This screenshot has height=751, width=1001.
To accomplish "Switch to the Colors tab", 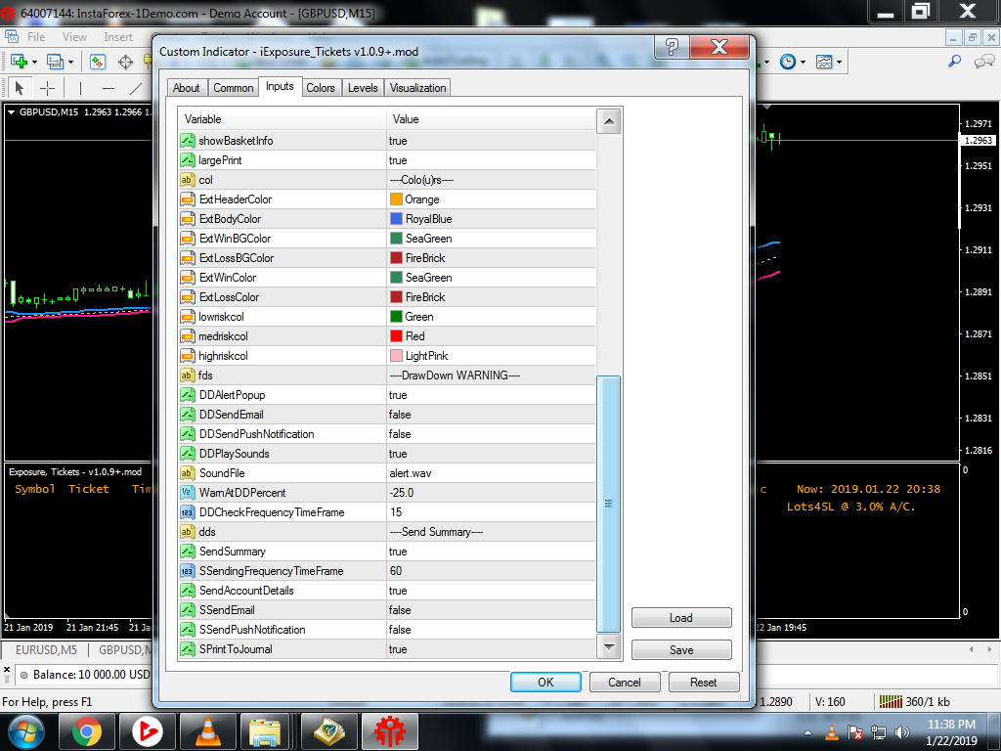I will click(321, 87).
